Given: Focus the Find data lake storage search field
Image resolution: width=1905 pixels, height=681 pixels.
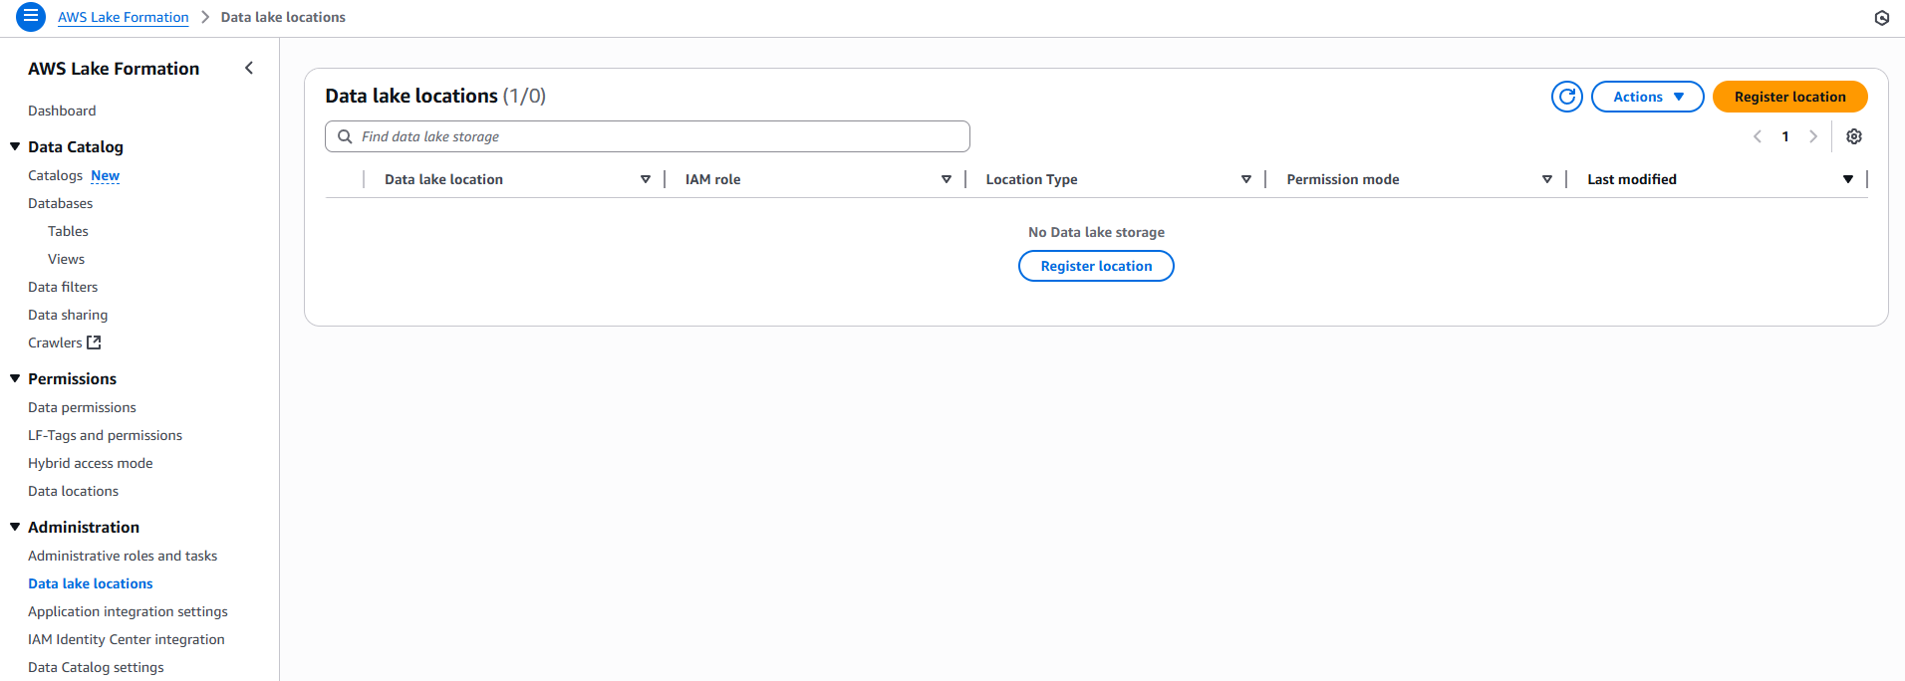Looking at the screenshot, I should 648,136.
